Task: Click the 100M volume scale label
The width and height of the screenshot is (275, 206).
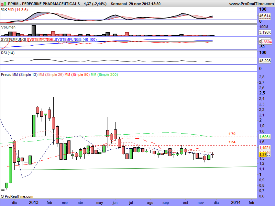Action: pos(264,27)
